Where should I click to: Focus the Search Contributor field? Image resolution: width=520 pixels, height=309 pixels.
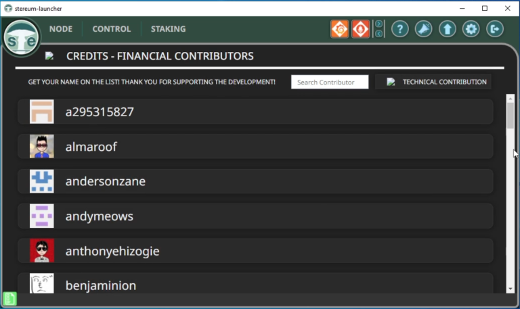click(330, 82)
